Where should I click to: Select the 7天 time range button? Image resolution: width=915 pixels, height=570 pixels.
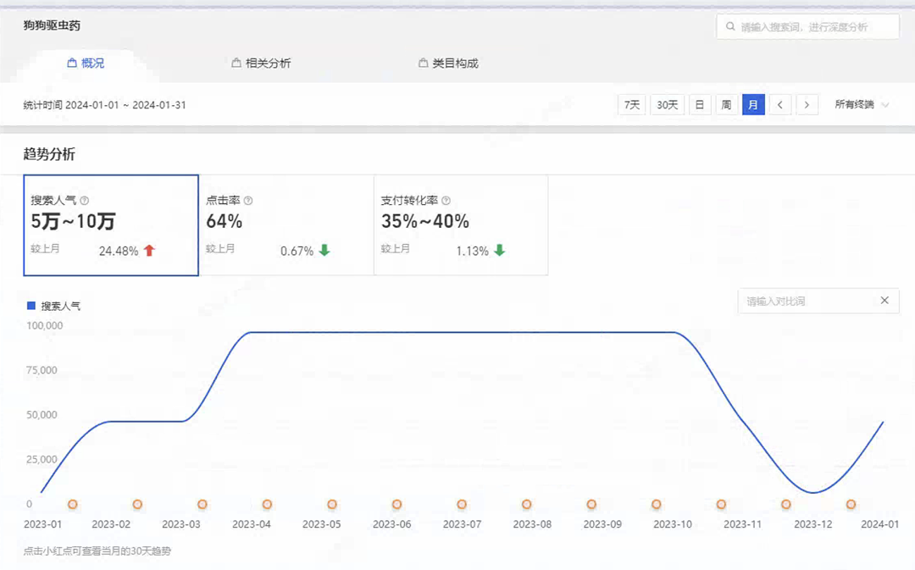631,105
